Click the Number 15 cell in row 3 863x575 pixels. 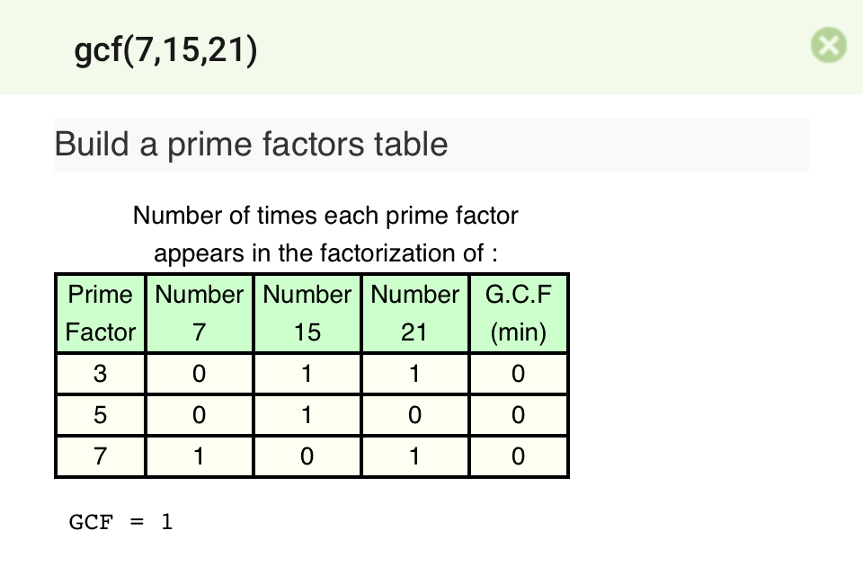307,374
